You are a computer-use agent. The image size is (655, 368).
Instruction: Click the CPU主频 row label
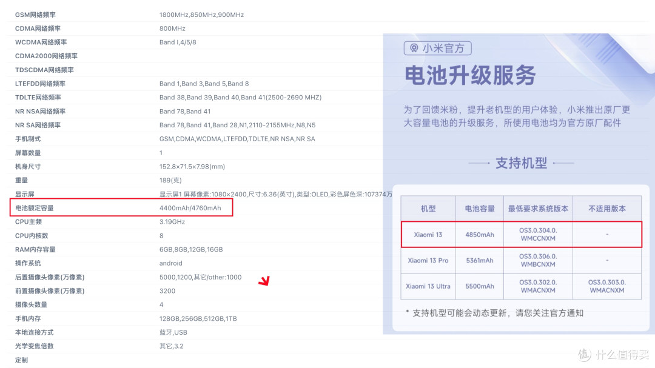point(28,222)
